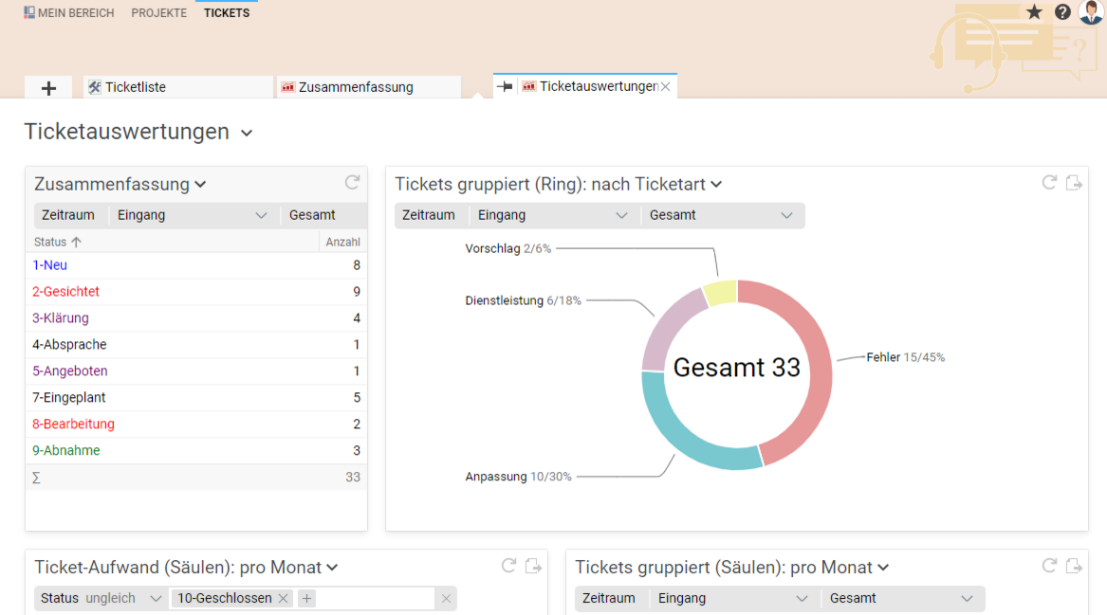Refresh the Tickets gruppiert ring chart
Image resolution: width=1107 pixels, height=615 pixels.
[x=1048, y=182]
